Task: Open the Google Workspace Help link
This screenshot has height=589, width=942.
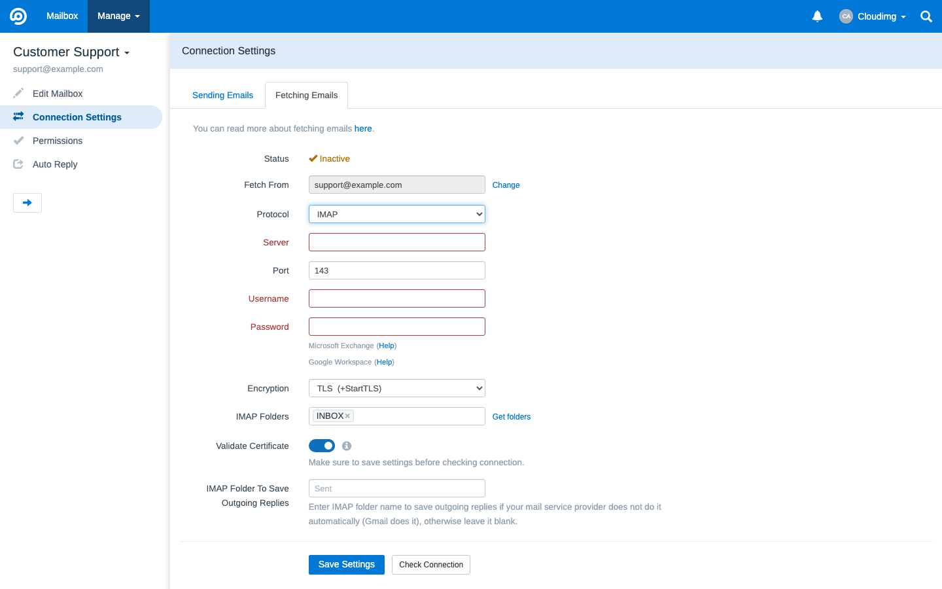Action: [x=385, y=362]
